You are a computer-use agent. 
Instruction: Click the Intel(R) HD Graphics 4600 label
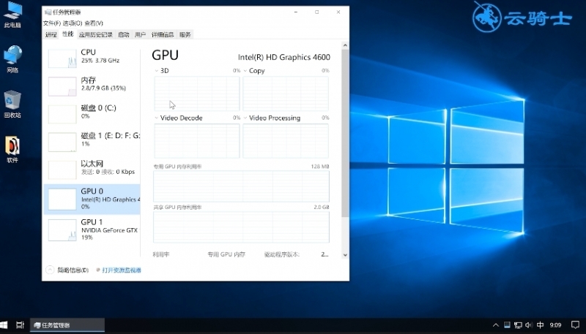coord(284,57)
